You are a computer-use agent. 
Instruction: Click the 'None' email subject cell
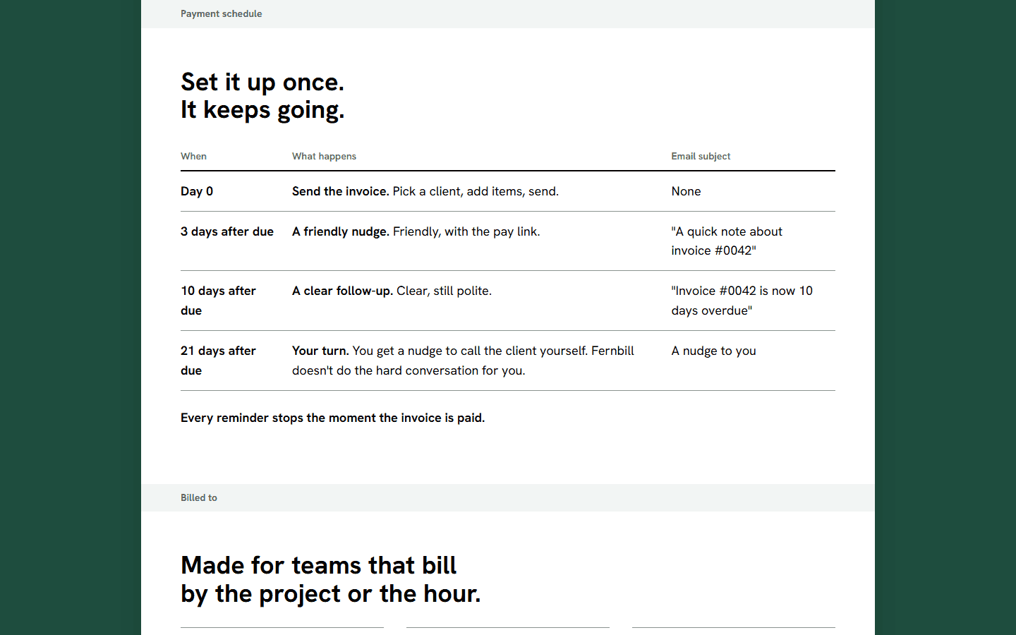pyautogui.click(x=686, y=191)
